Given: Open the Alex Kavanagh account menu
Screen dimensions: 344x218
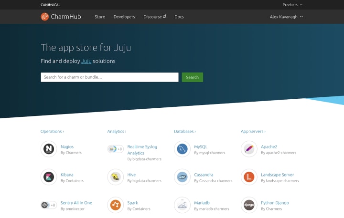Looking at the screenshot, I should 286,17.
